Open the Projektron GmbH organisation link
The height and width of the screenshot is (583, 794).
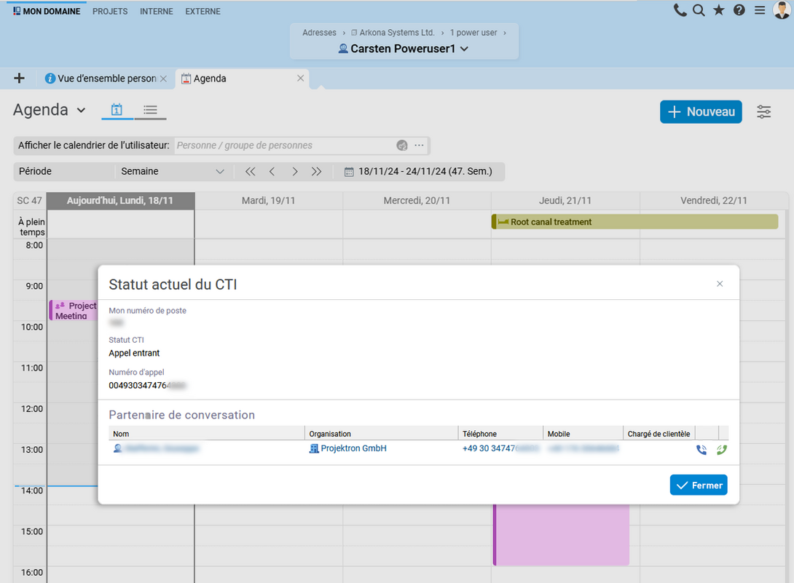(x=353, y=449)
